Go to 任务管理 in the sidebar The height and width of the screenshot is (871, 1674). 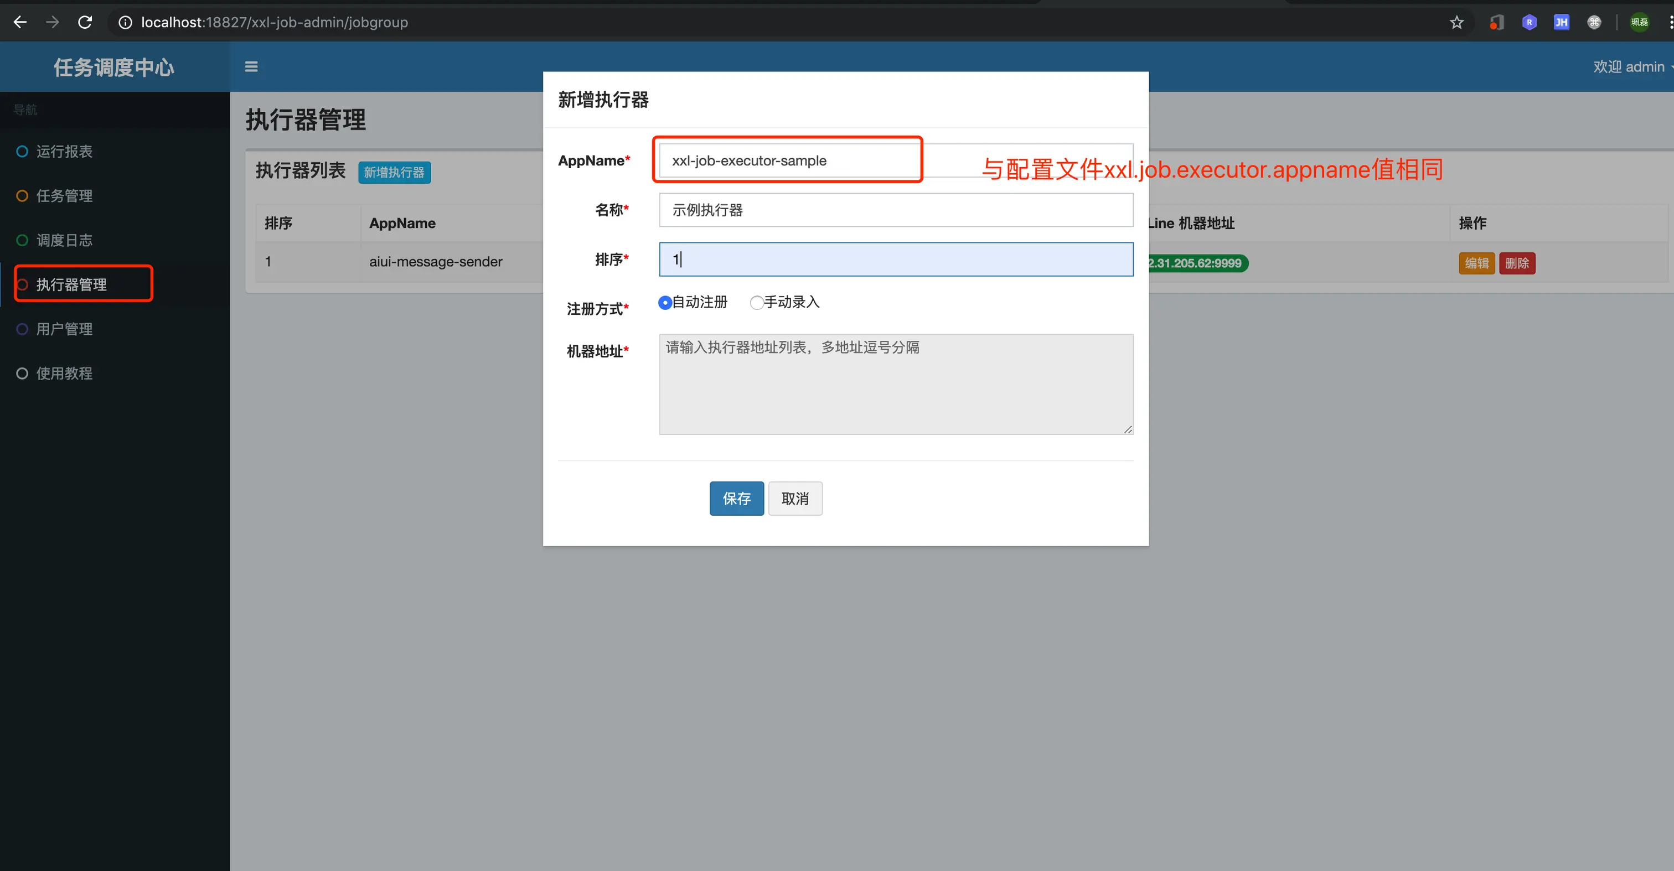[64, 195]
